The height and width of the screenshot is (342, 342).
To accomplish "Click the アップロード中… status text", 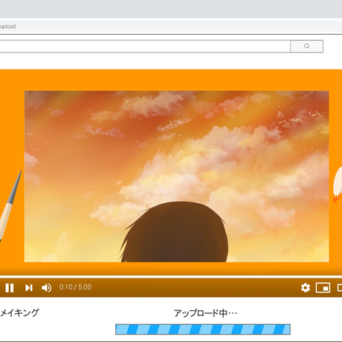I will point(205,313).
